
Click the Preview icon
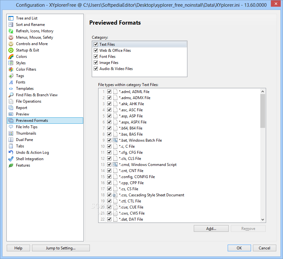coord(11,114)
